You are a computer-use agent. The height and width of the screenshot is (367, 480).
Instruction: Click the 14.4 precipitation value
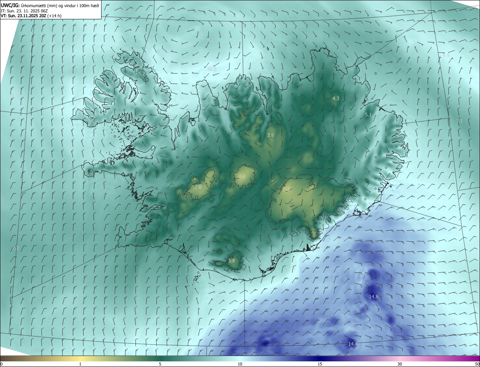353,344
